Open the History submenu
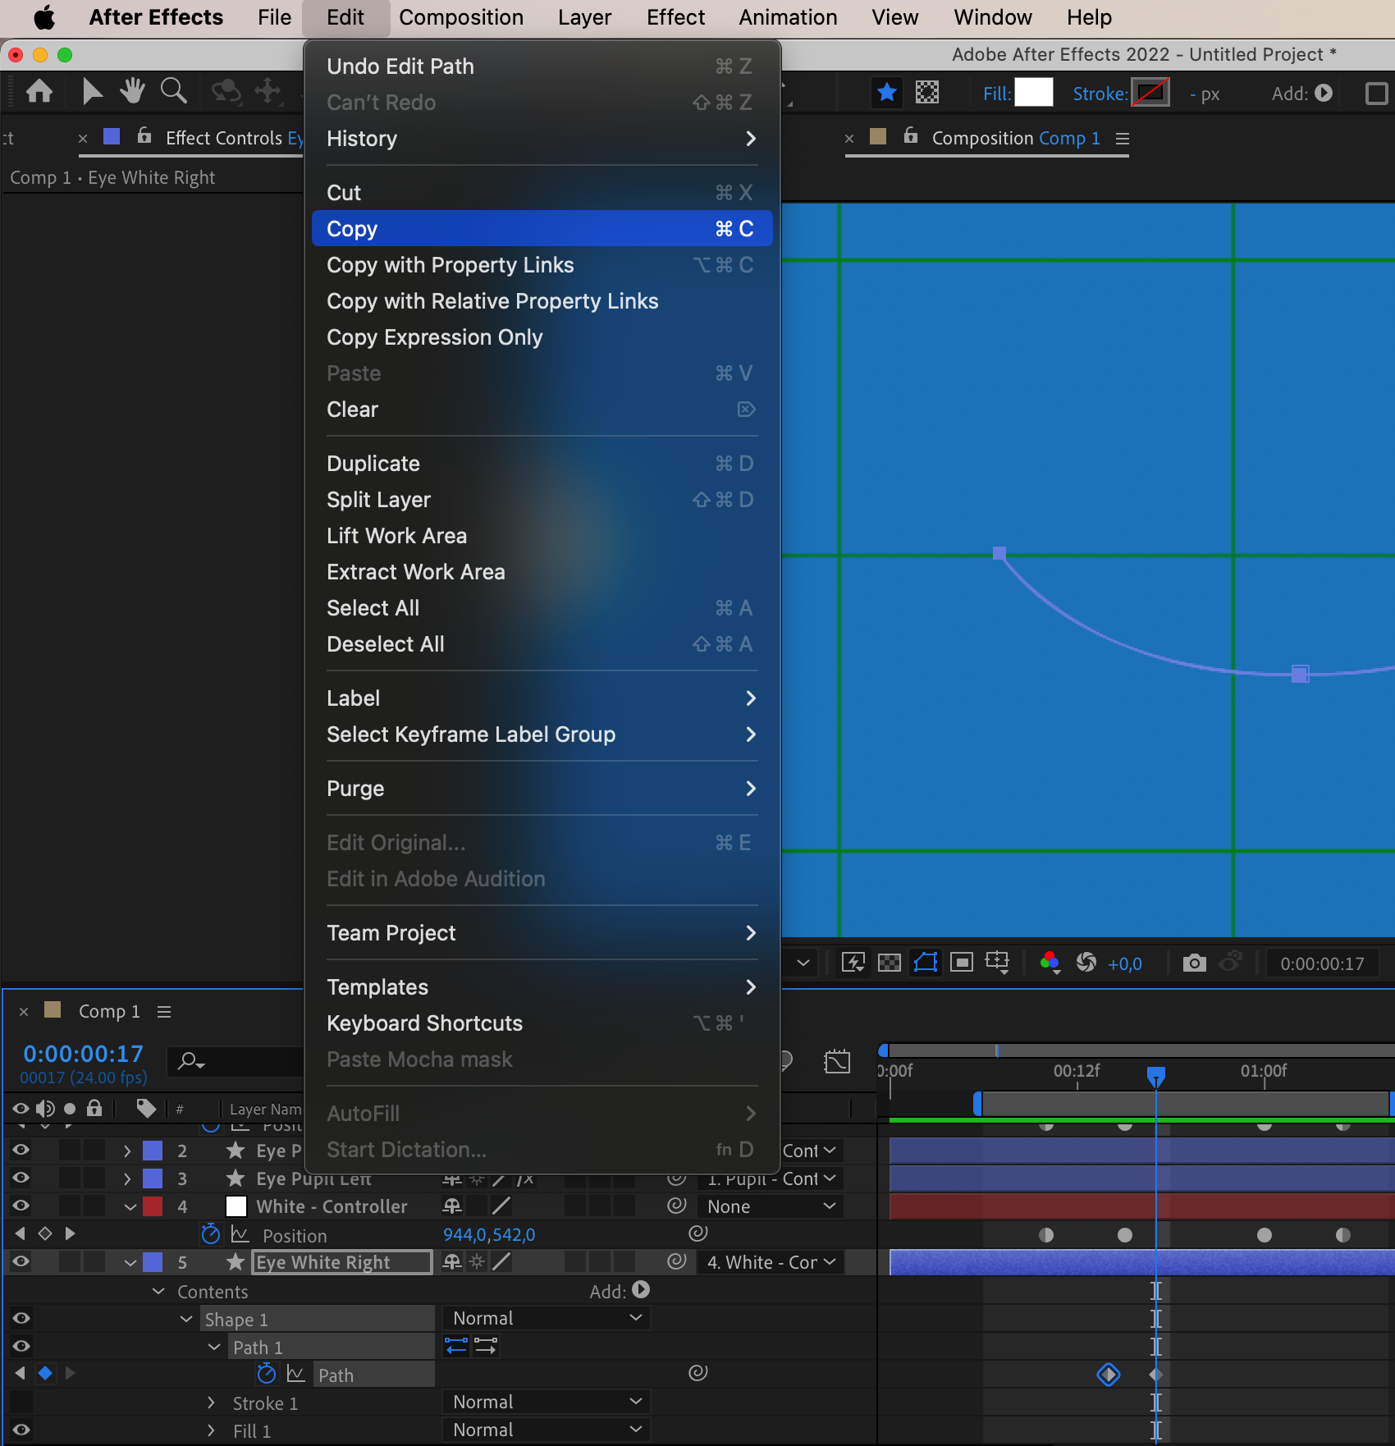This screenshot has height=1446, width=1395. coord(542,139)
